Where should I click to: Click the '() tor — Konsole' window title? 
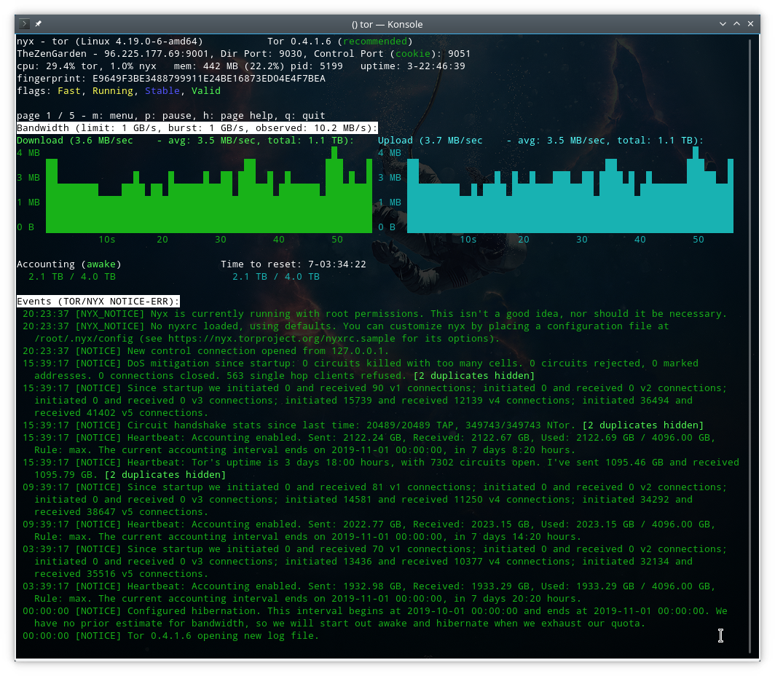387,24
